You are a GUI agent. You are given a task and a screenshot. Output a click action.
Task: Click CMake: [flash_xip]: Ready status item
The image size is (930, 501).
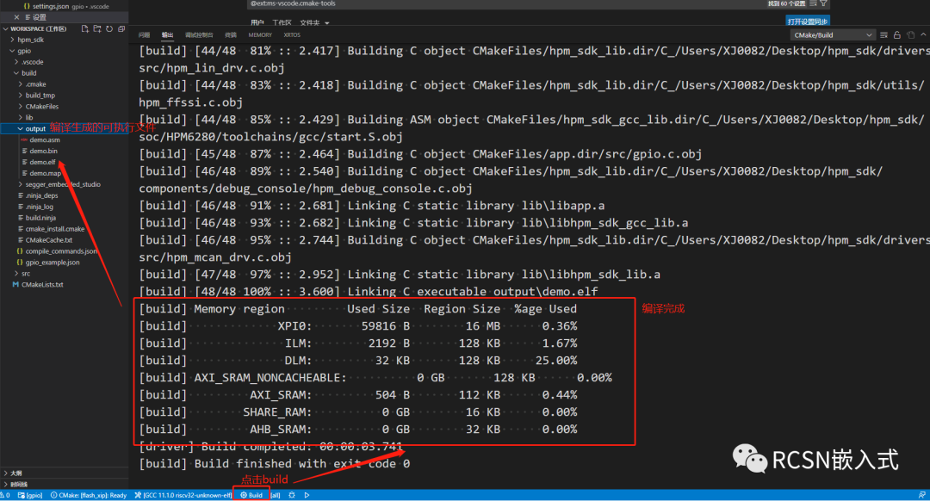(x=89, y=495)
